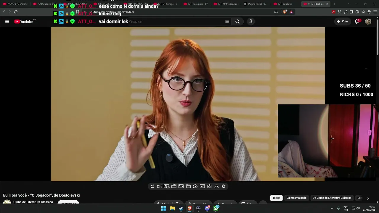Switch to the 'Página Inicial / X' tab
The height and width of the screenshot is (213, 379).
click(256, 4)
